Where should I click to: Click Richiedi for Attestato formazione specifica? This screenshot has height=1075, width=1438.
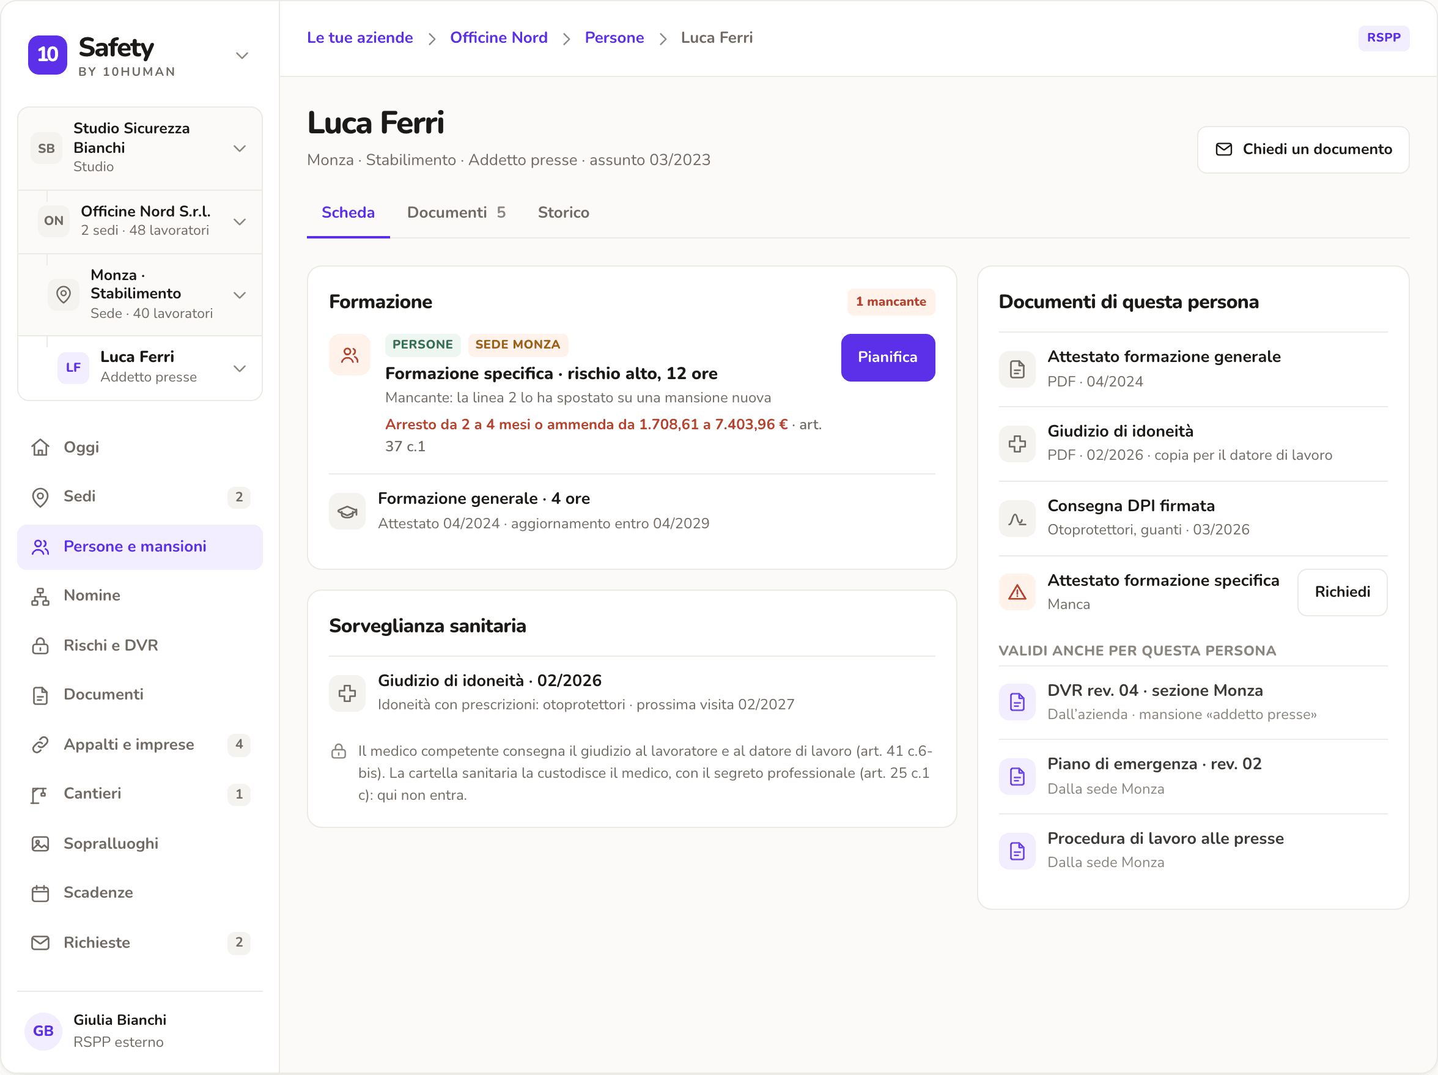[x=1342, y=592]
